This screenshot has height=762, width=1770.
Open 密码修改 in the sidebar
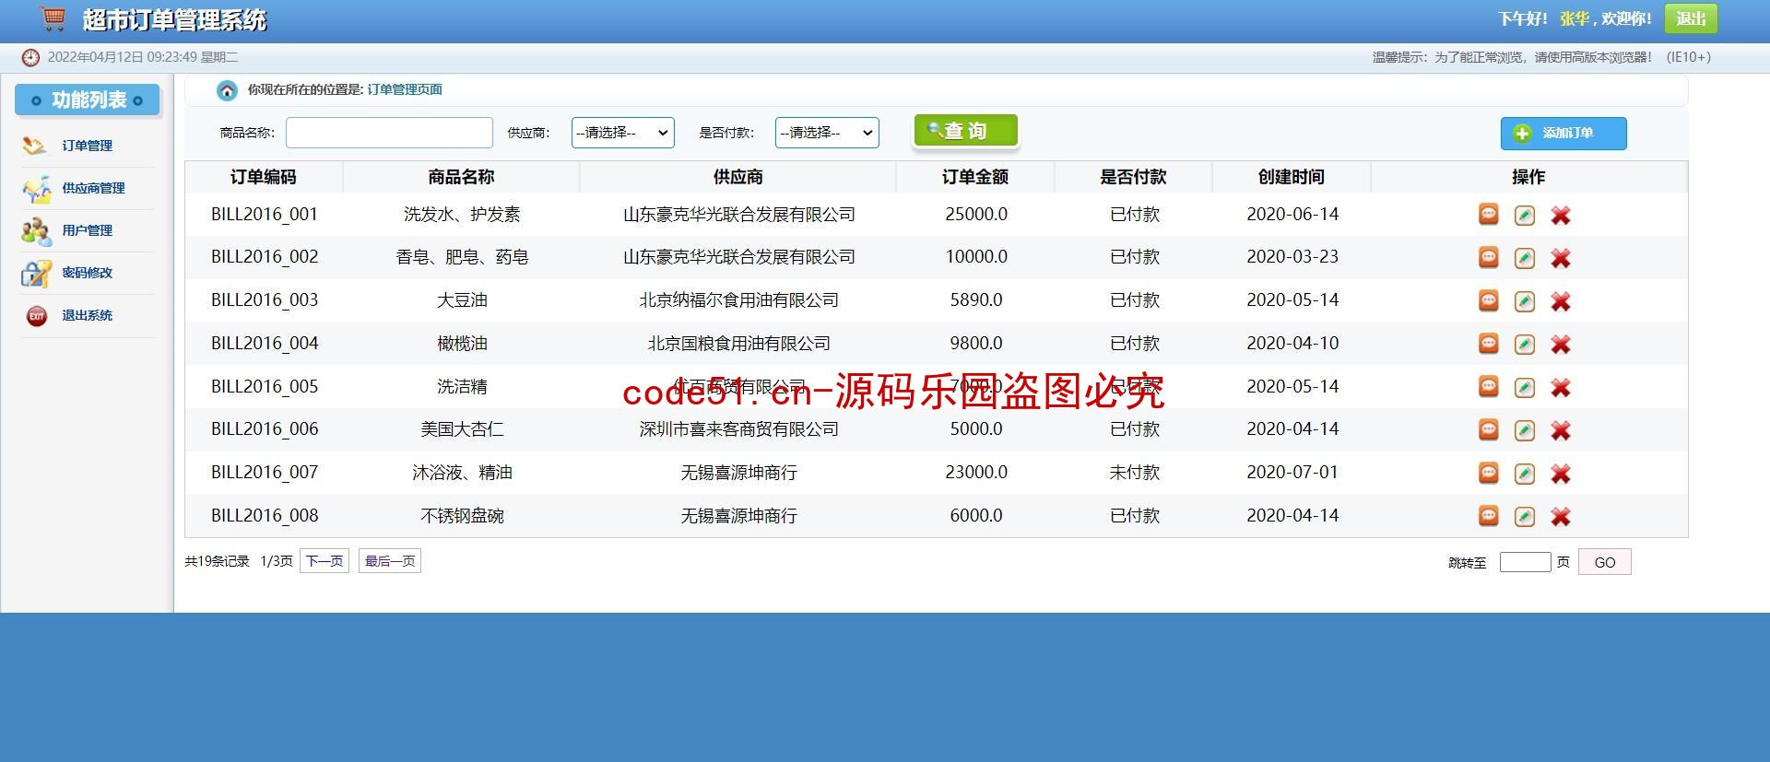click(x=87, y=273)
